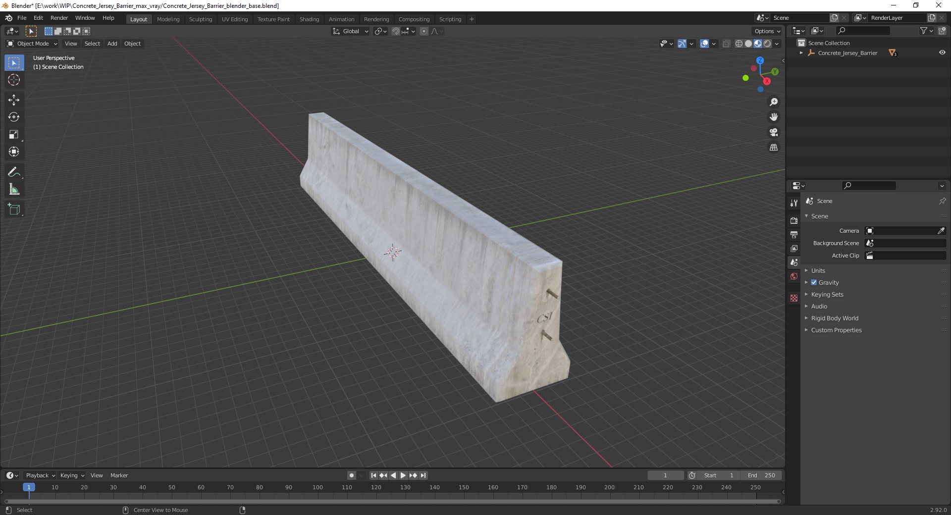
Task: Toggle viewport gizmos display
Action: pos(682,44)
